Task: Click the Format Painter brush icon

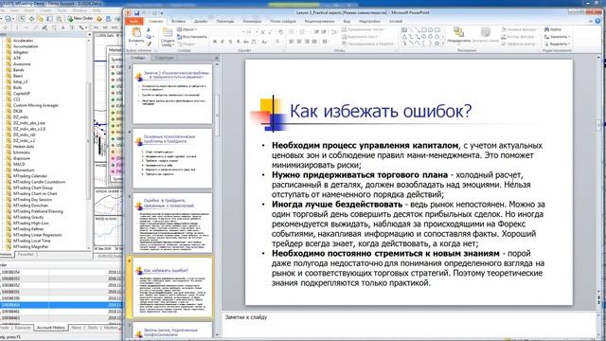Action: [x=149, y=44]
